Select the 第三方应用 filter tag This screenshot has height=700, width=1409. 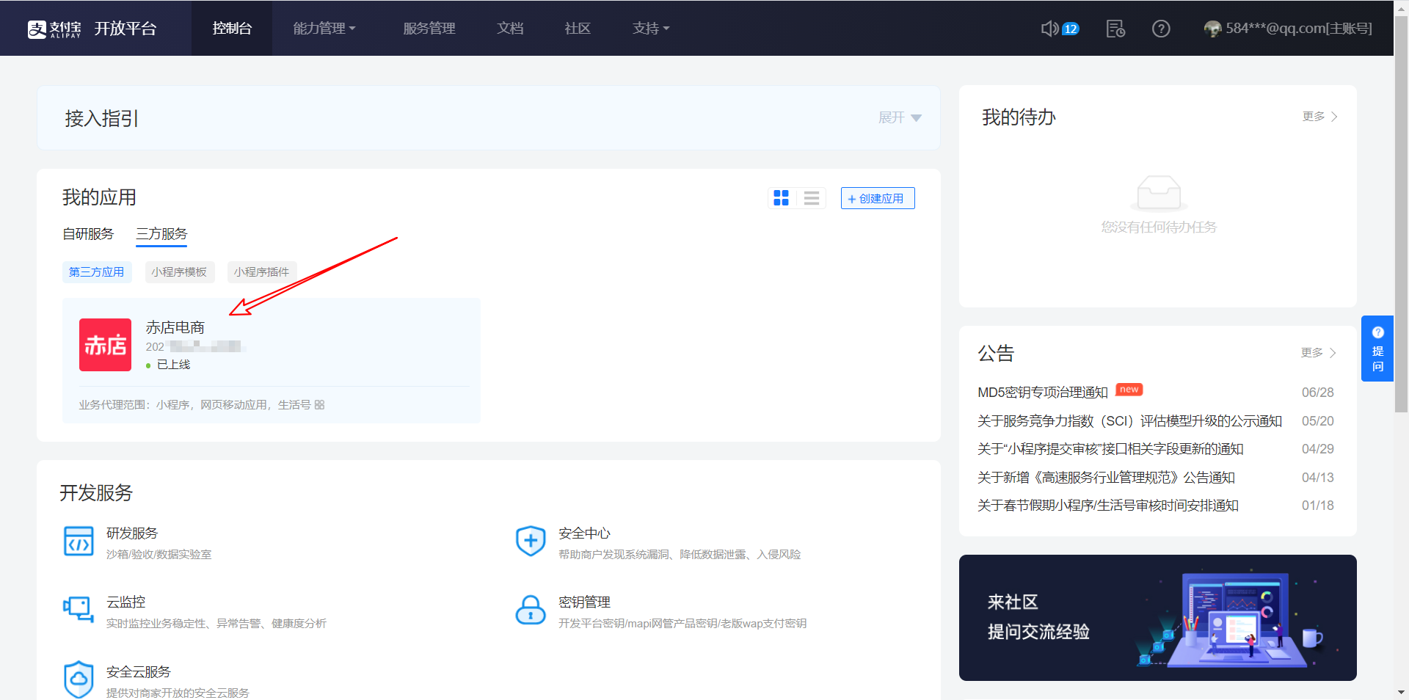click(97, 272)
